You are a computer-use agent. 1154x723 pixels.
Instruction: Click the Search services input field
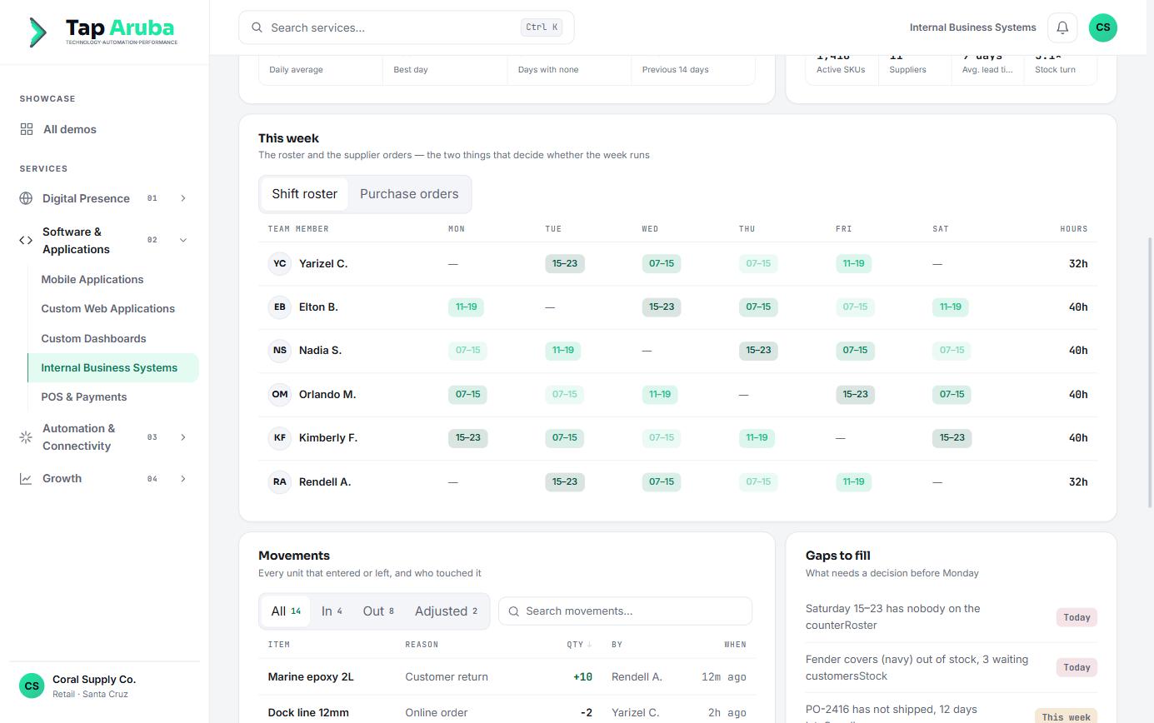pyautogui.click(x=406, y=27)
